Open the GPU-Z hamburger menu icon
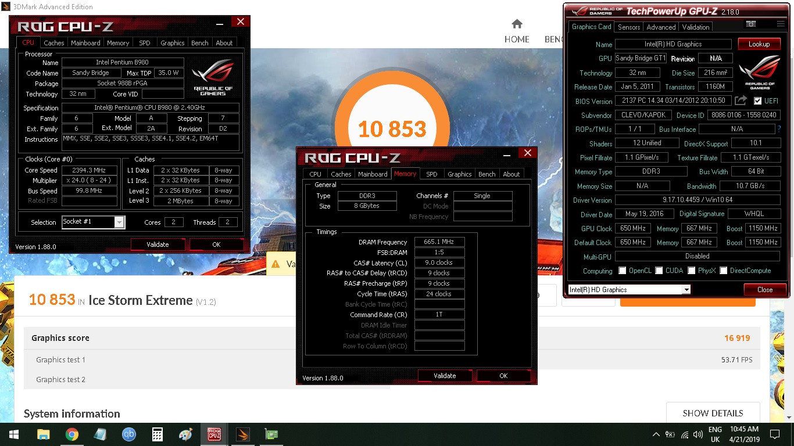The width and height of the screenshot is (794, 446). point(780,24)
